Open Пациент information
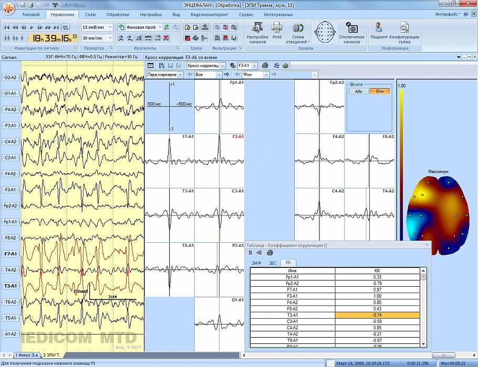The image size is (478, 367). (378, 30)
